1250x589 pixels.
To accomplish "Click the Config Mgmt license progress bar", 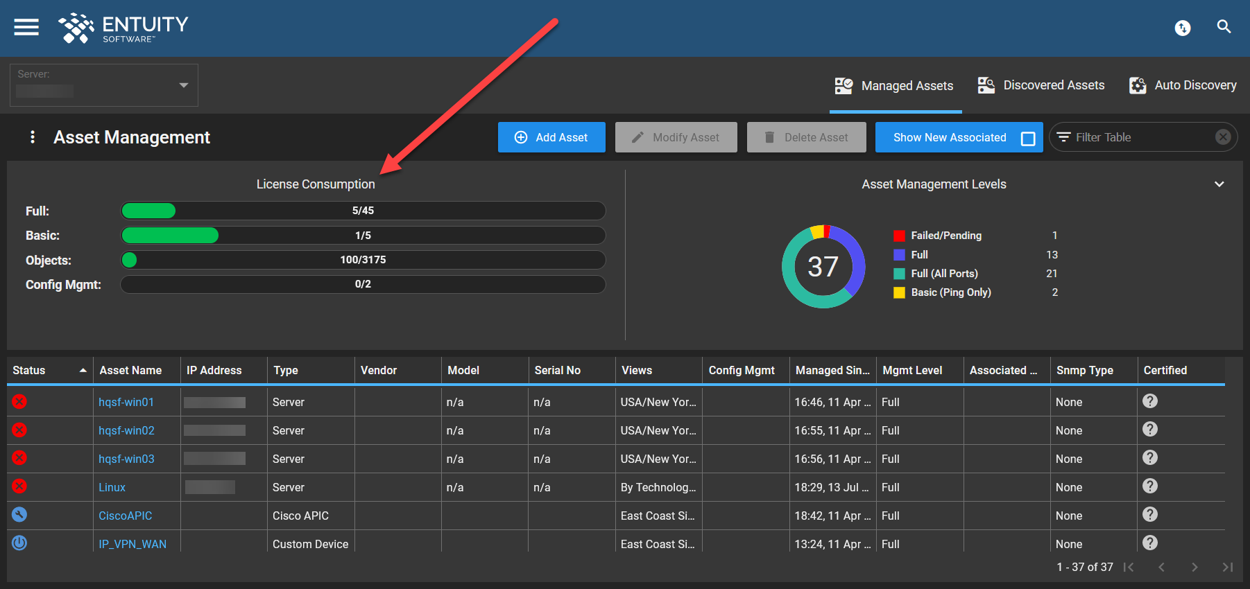I will (x=363, y=284).
